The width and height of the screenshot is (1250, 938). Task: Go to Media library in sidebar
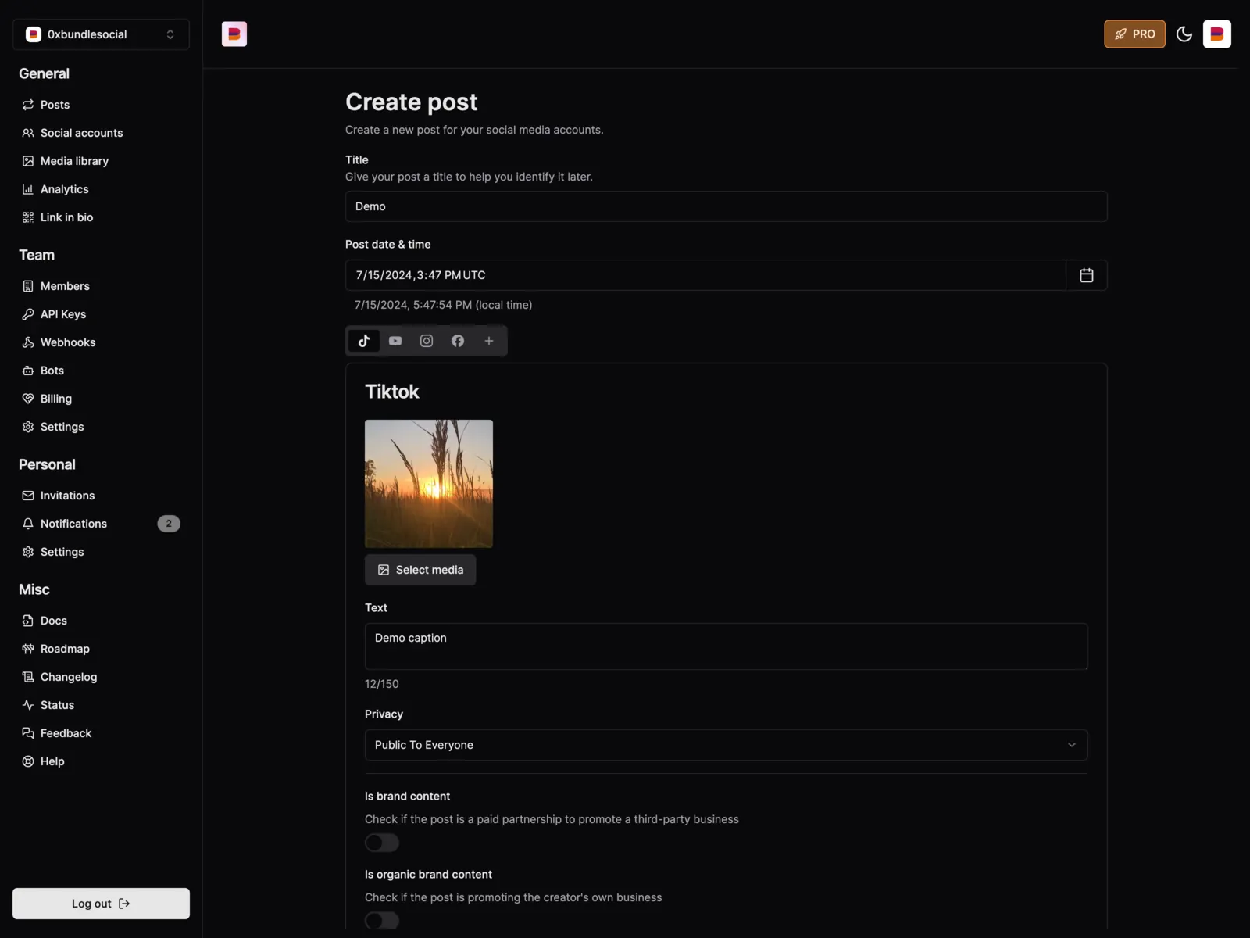(x=75, y=161)
